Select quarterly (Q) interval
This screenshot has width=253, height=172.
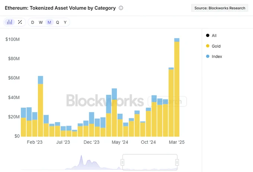click(57, 22)
